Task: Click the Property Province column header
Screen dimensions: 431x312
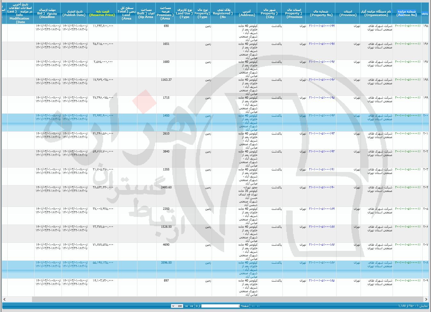Action: point(294,13)
